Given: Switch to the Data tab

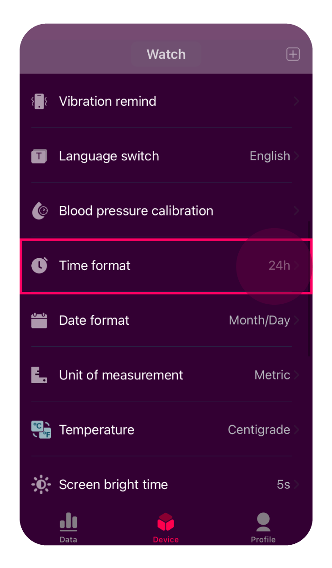Looking at the screenshot, I should tap(68, 528).
